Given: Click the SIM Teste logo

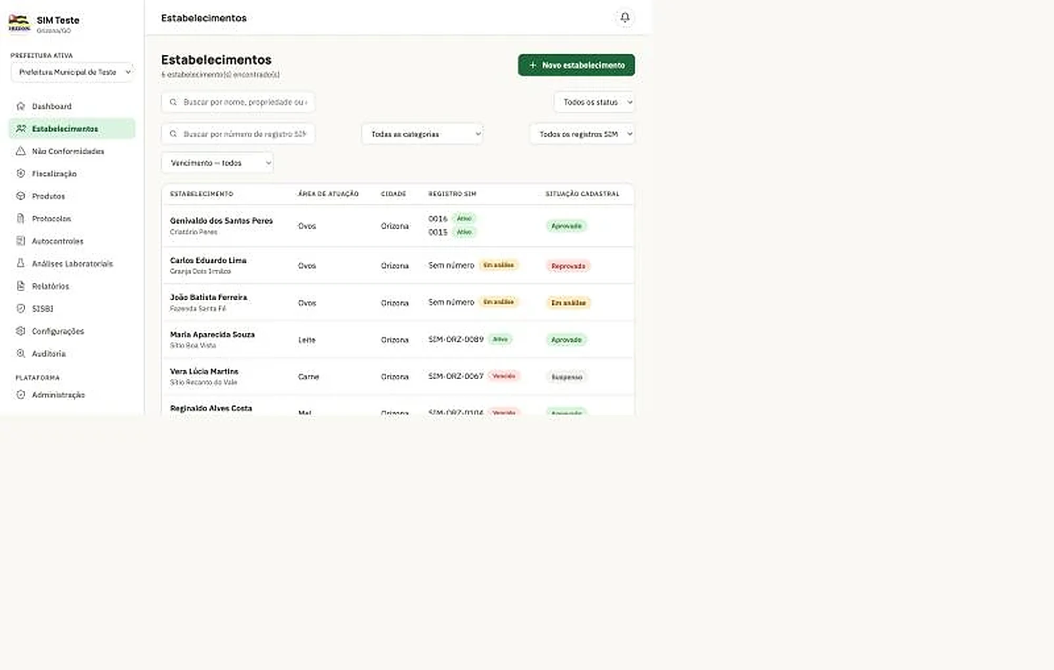Looking at the screenshot, I should 19,23.
